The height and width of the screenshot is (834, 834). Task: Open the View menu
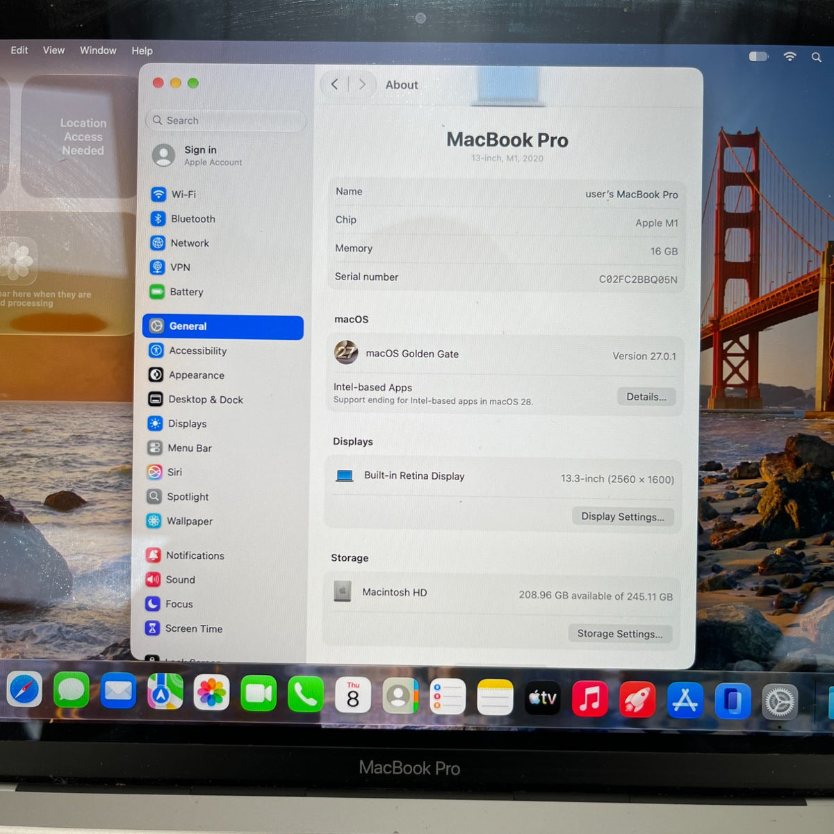pyautogui.click(x=54, y=50)
